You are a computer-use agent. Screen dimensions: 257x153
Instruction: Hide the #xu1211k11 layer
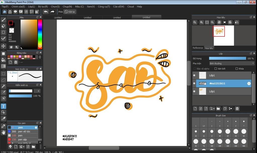pos(194,83)
